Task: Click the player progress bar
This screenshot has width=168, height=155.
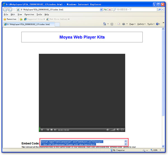Action: 82,127
